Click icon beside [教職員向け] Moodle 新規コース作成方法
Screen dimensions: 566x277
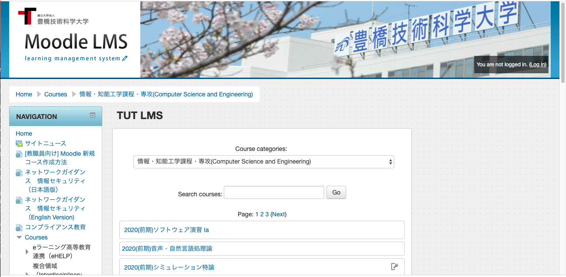pos(19,154)
